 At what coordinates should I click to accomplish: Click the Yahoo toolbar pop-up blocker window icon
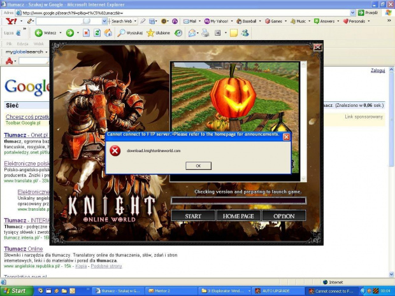click(x=152, y=22)
